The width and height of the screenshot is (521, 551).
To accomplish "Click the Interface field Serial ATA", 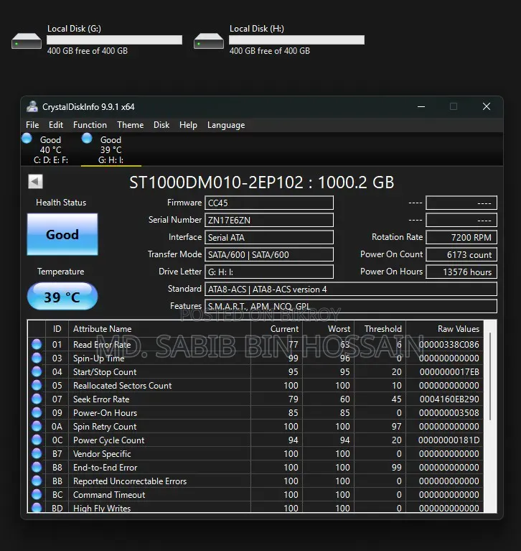I will coord(269,237).
